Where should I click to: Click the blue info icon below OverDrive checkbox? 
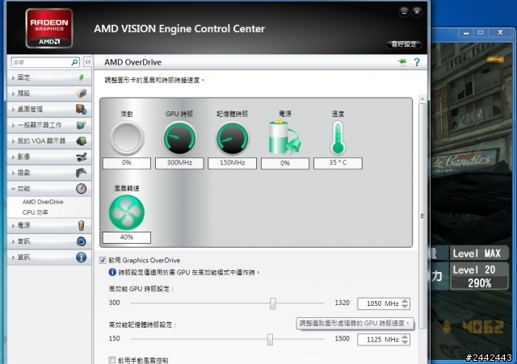pyautogui.click(x=112, y=272)
